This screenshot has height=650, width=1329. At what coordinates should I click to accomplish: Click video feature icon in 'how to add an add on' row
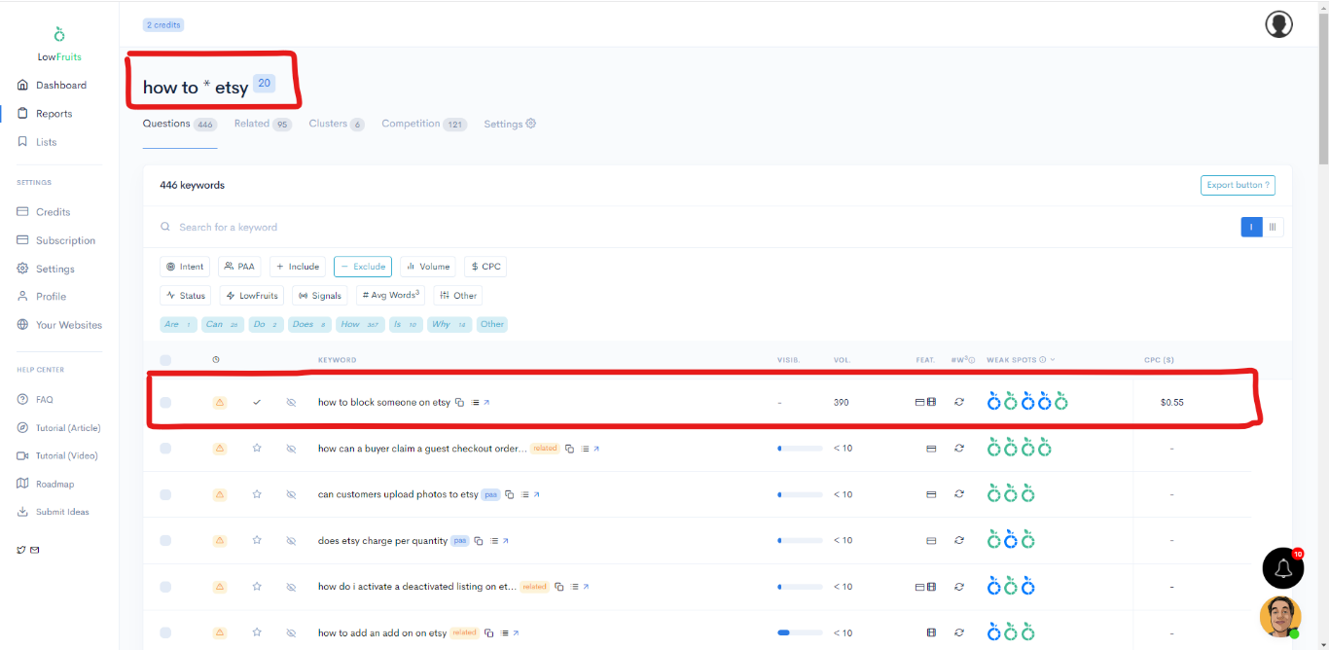[931, 632]
